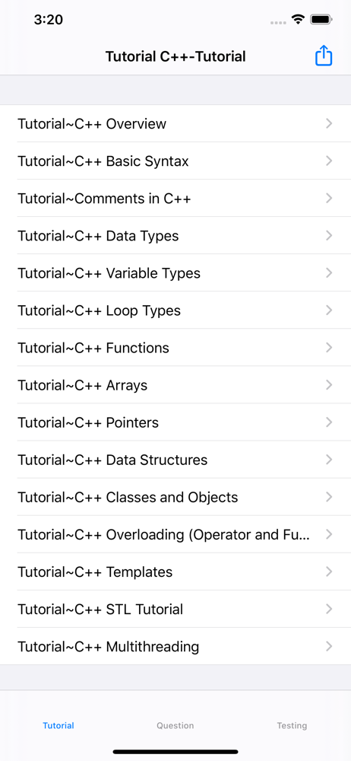Click arrow beside C++ Multithreading
The width and height of the screenshot is (351, 761).
coord(329,646)
